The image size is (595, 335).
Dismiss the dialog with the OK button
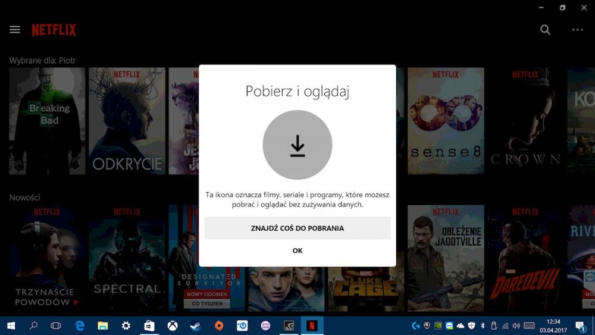click(297, 251)
